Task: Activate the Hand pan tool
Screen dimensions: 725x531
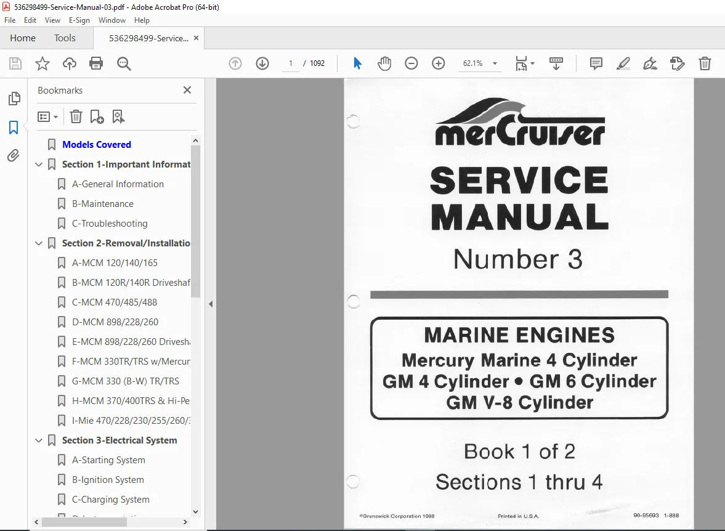Action: pos(384,63)
